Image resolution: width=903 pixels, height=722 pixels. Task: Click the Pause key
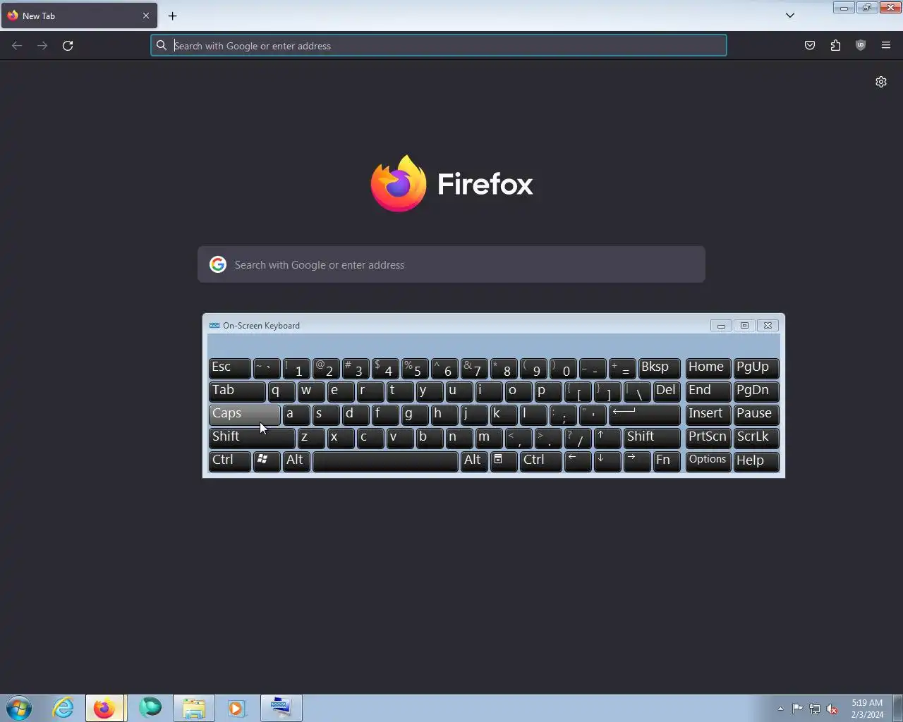tap(756, 414)
